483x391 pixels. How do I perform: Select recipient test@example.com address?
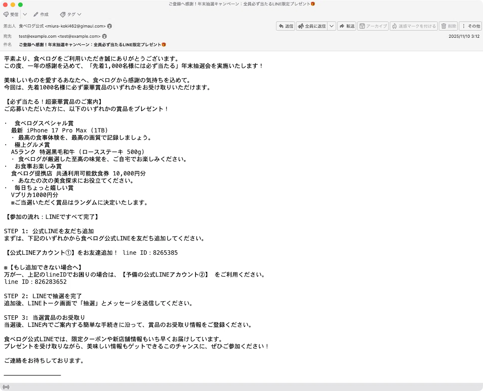[x=60, y=36]
